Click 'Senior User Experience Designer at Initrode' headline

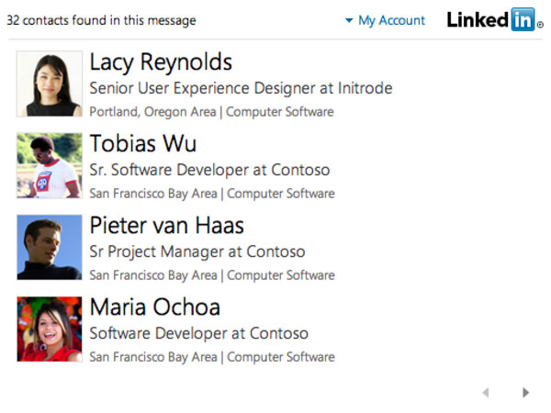pos(241,88)
